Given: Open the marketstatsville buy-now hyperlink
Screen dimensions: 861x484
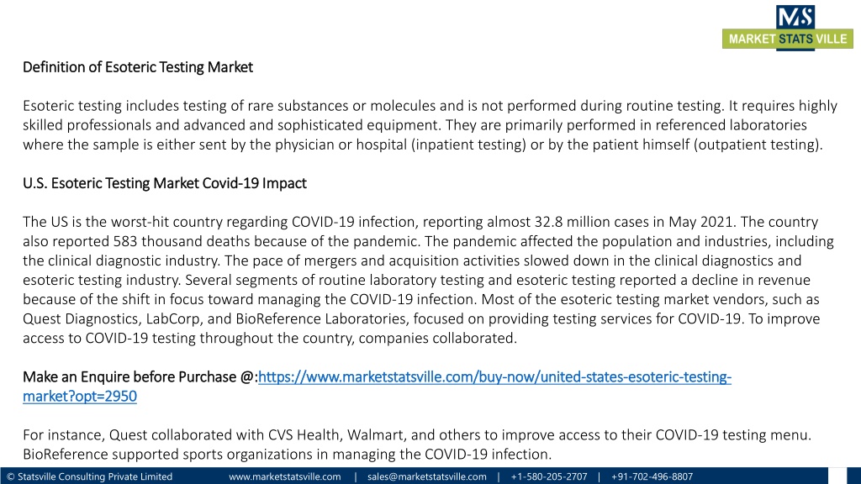Looking at the screenshot, I should (x=494, y=377).
